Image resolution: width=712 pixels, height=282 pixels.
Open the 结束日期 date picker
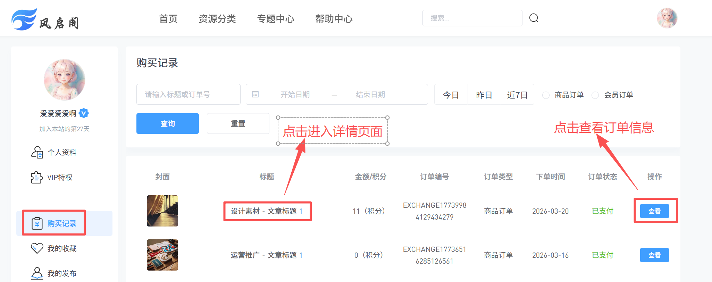pos(370,94)
